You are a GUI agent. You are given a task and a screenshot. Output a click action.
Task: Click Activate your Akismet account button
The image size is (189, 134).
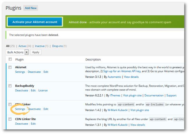[35, 22]
